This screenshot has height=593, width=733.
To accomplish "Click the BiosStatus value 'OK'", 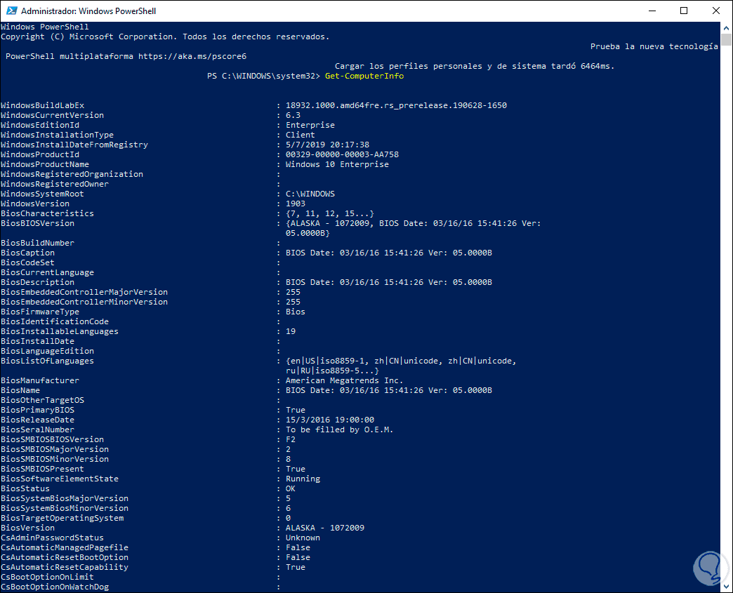I will (291, 488).
